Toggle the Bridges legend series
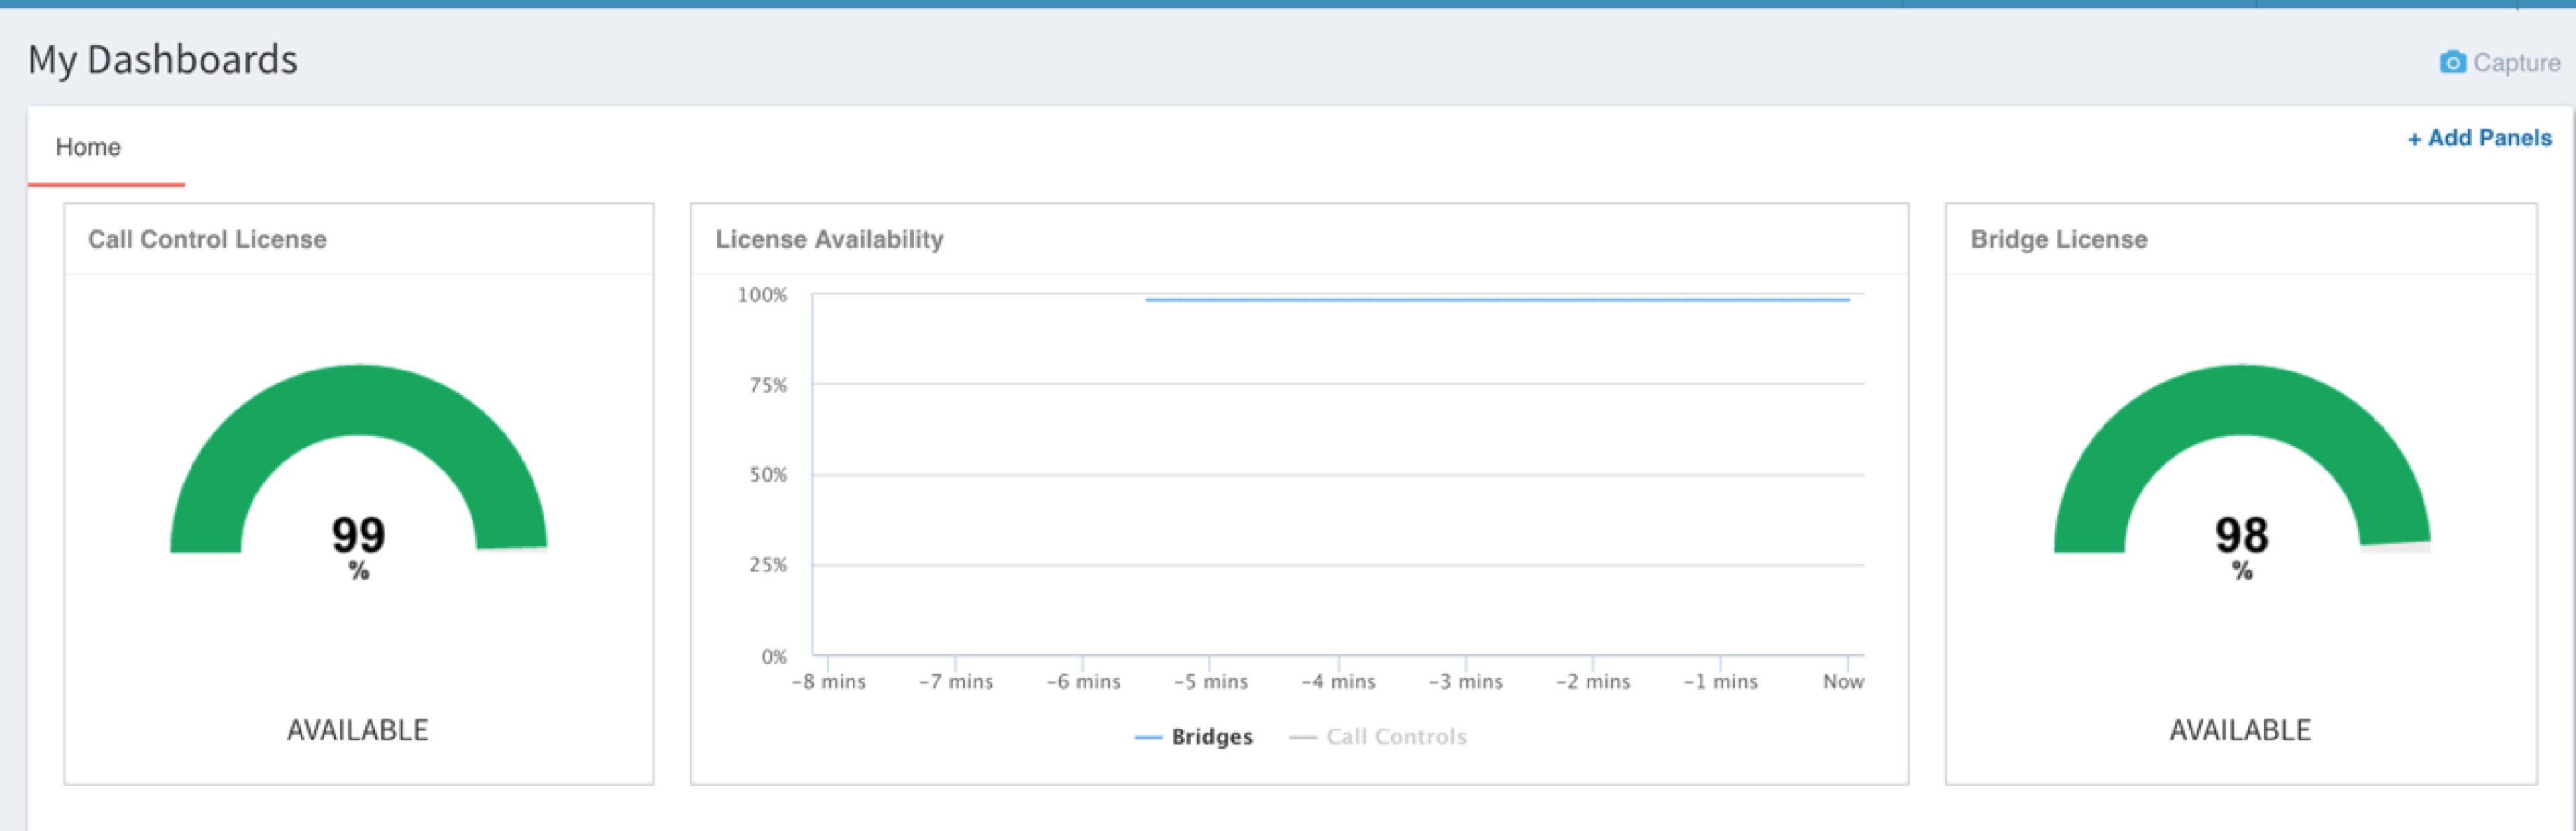This screenshot has height=831, width=2576. 1193,736
